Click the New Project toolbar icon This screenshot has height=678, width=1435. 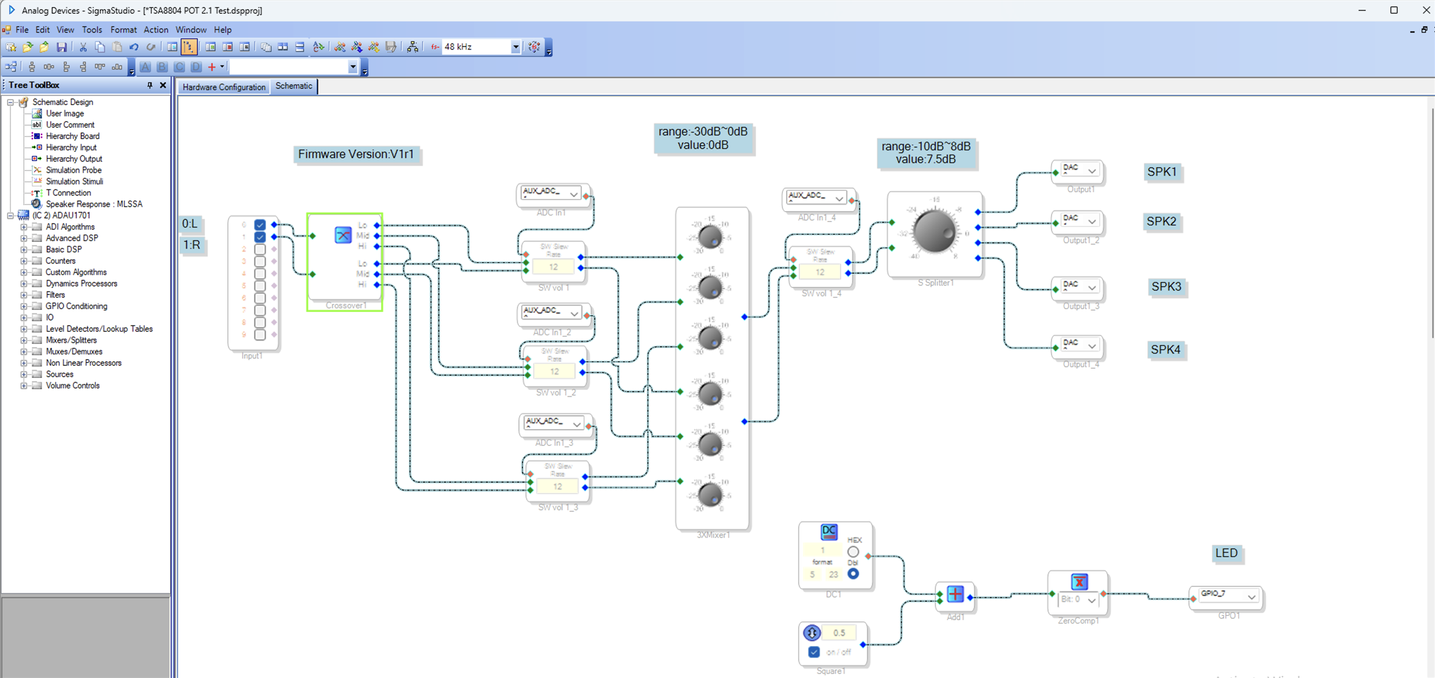pyautogui.click(x=11, y=47)
